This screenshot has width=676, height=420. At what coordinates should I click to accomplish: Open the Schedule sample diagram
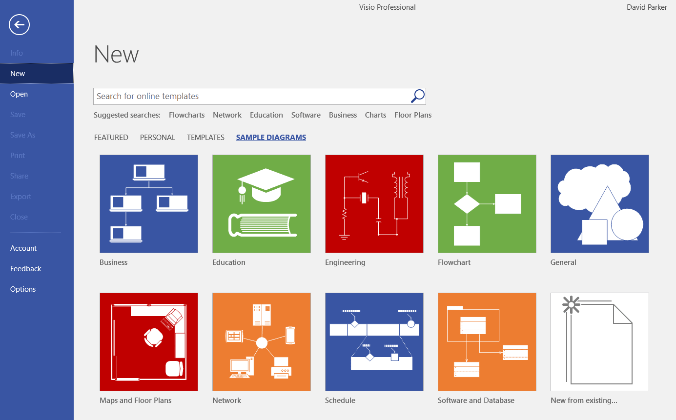(374, 341)
